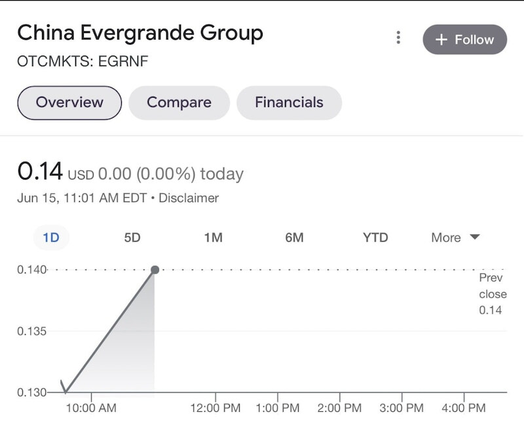Click the 0.14 USD price text

40,172
